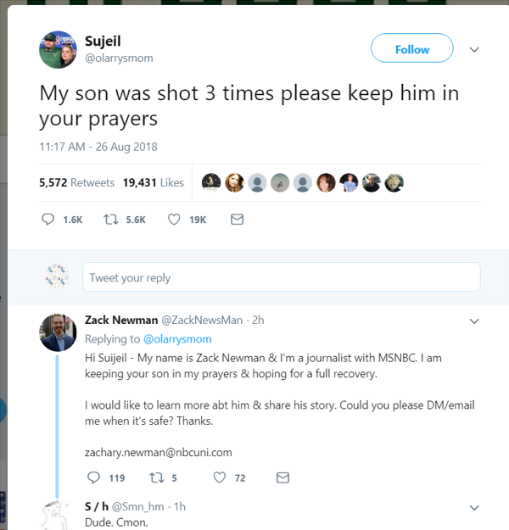Reply to Zack Newman's tweet
This screenshot has width=509, height=530.
click(x=93, y=477)
